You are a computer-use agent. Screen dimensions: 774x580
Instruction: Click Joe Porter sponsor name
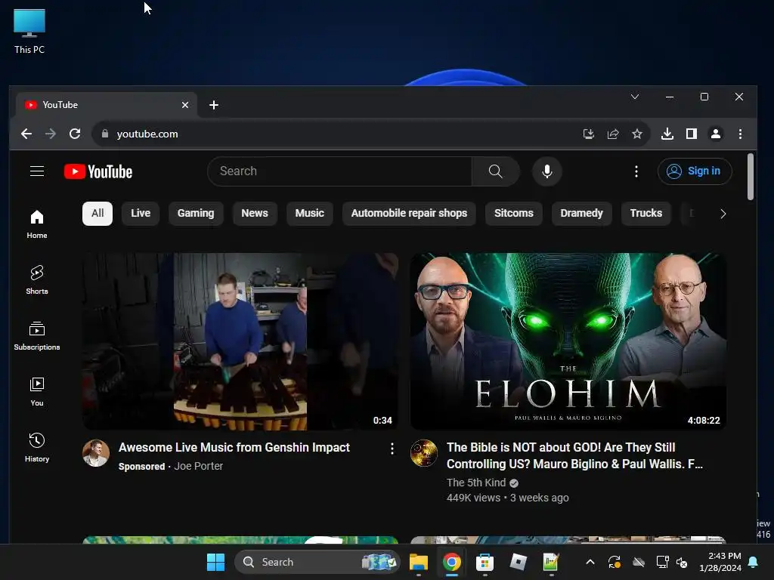[x=199, y=466]
